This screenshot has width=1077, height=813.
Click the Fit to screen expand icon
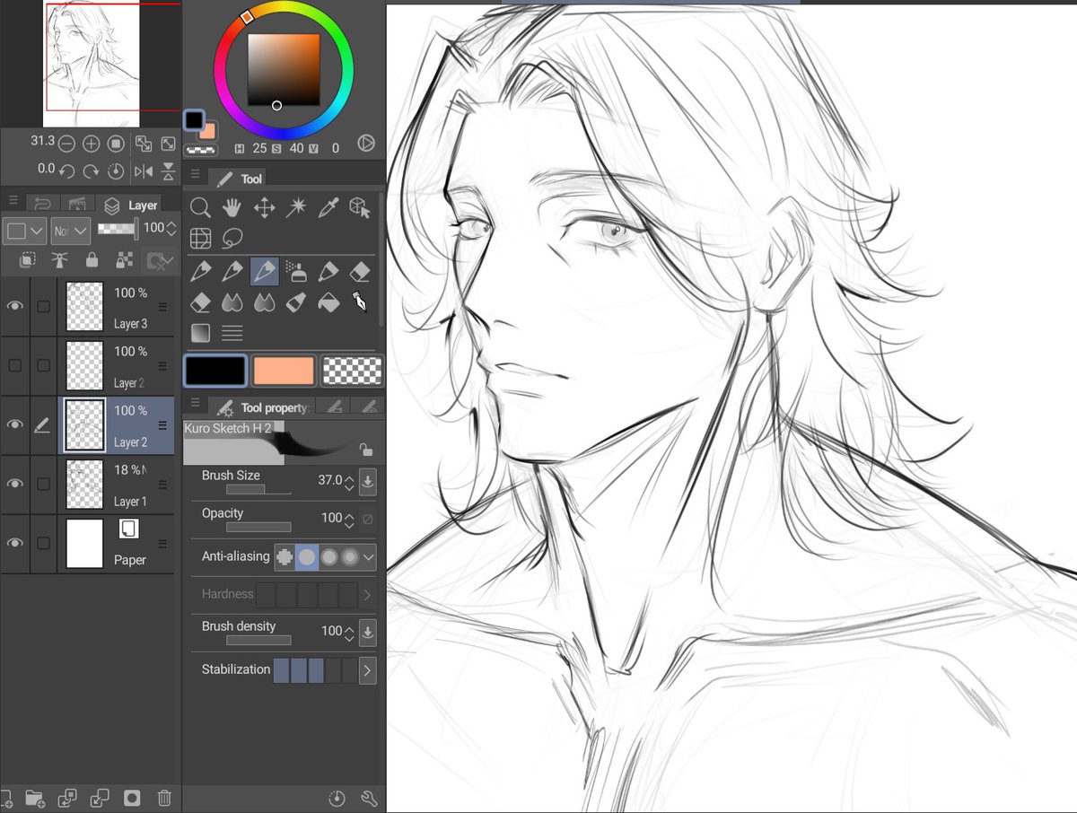pyautogui.click(x=168, y=144)
